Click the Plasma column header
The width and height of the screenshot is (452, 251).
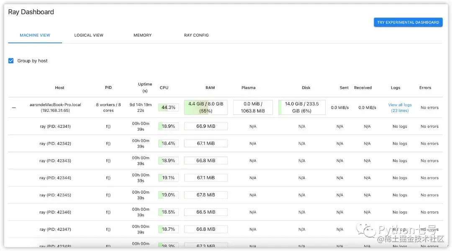249,88
